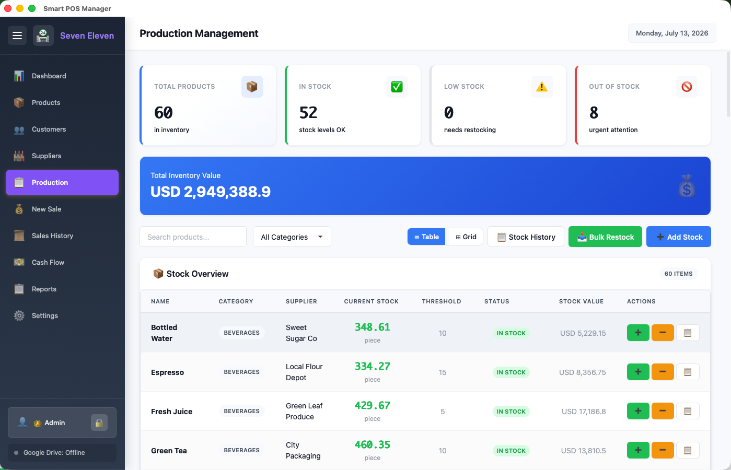Click the Monday, July 13, 2026 date badge

pyautogui.click(x=672, y=33)
